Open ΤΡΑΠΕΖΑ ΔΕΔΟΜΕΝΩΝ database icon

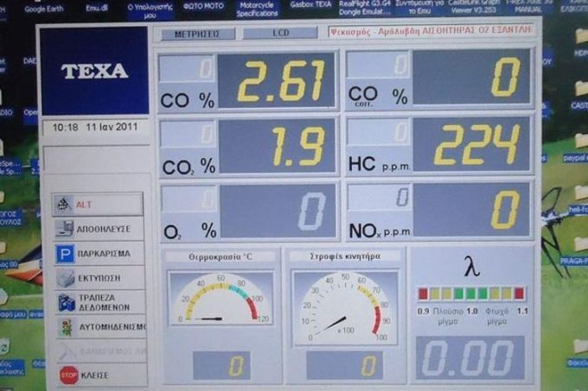click(x=66, y=303)
